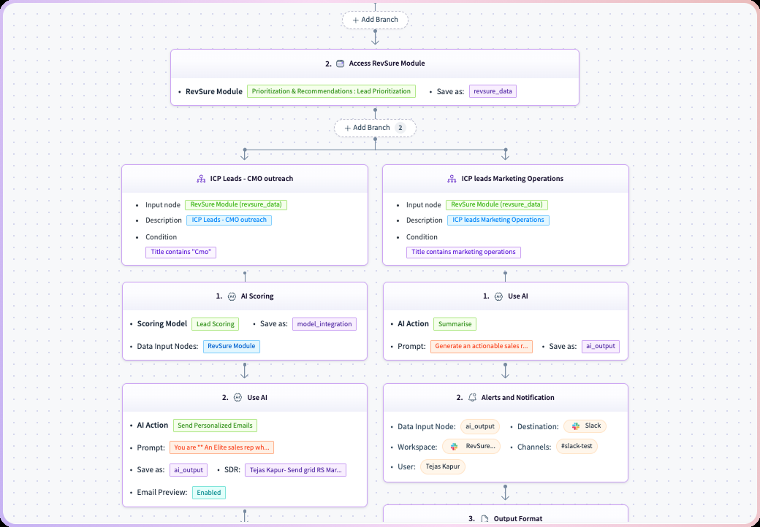760x527 pixels.
Task: Click the Title contains marketing operations condition
Action: point(463,252)
